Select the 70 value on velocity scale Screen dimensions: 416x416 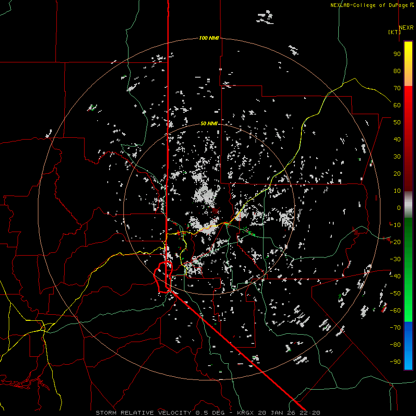(397, 88)
